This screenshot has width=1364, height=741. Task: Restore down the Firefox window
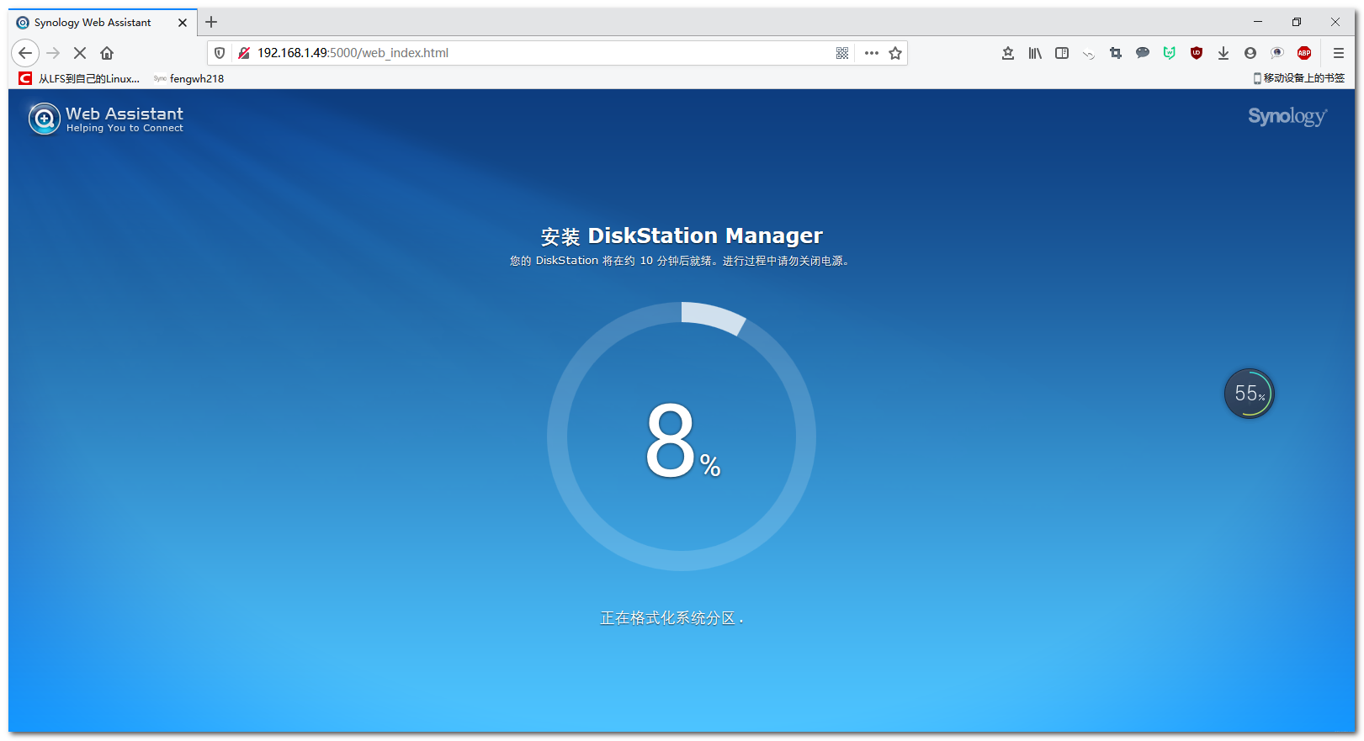pos(1297,22)
